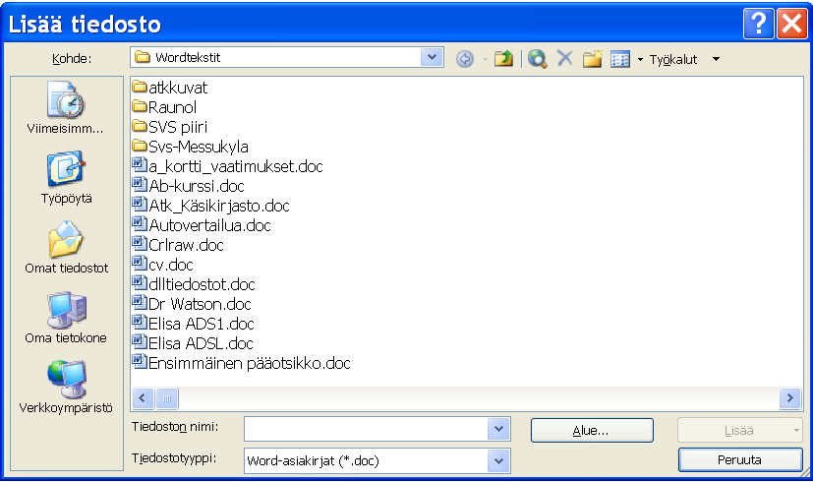Open Viimeisimm... recent documents shortcut
The width and height of the screenshot is (813, 482).
tap(66, 108)
